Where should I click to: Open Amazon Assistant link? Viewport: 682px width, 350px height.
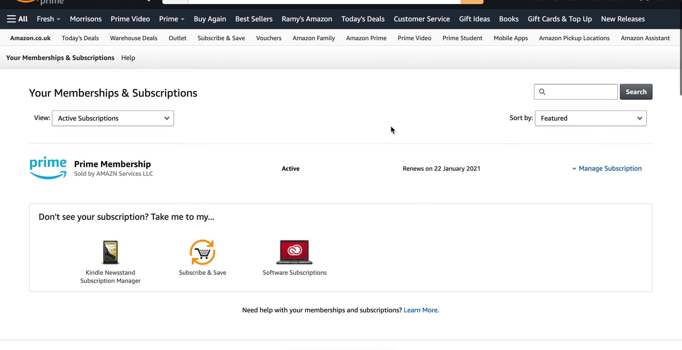point(645,38)
